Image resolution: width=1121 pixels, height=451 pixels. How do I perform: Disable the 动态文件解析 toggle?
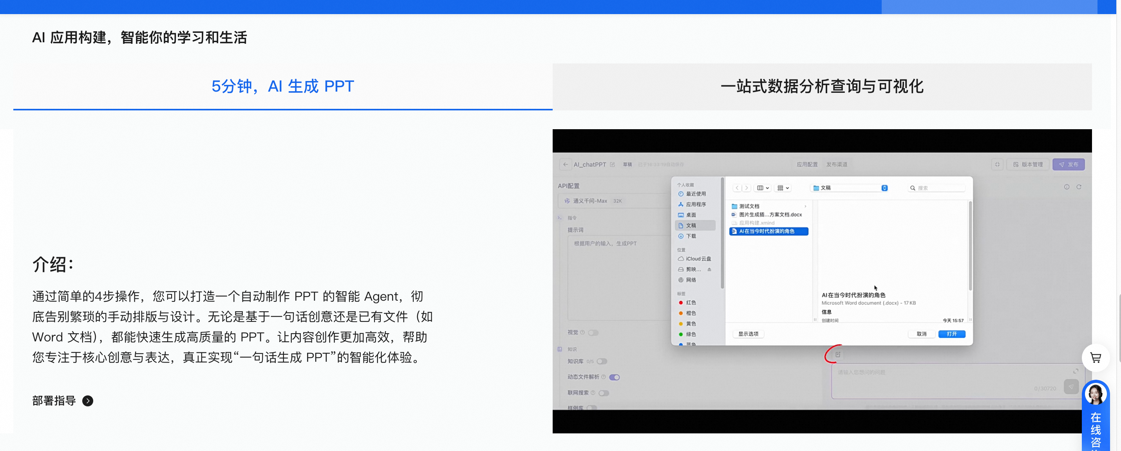[615, 377]
